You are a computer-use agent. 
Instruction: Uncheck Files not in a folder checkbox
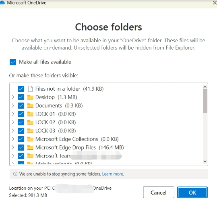(x=21, y=89)
